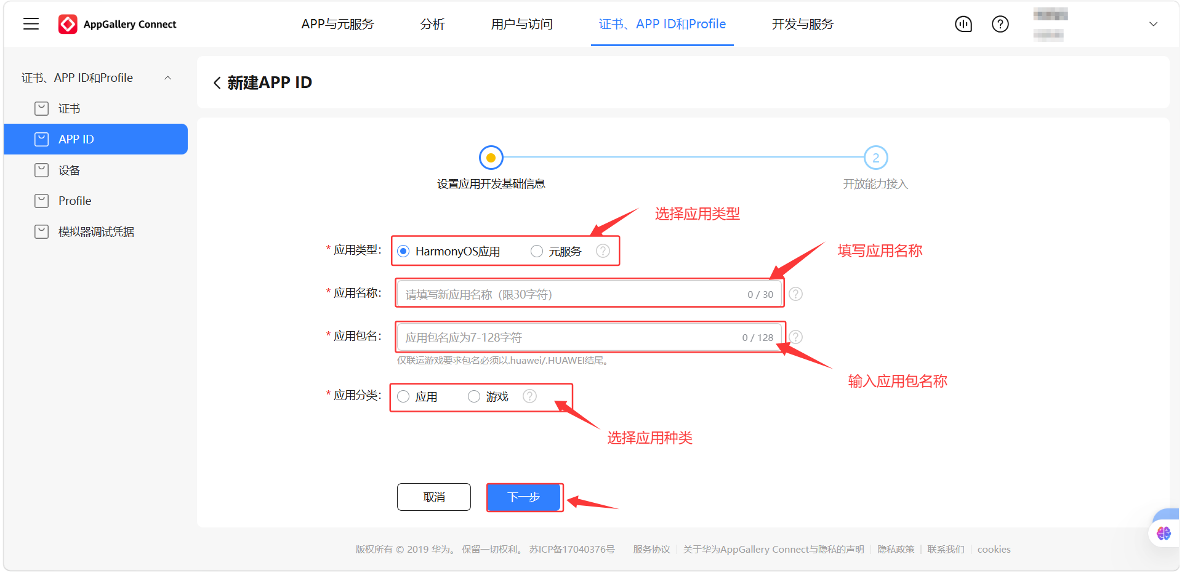
Task: Select the 游戏 category radio button
Action: [x=474, y=396]
